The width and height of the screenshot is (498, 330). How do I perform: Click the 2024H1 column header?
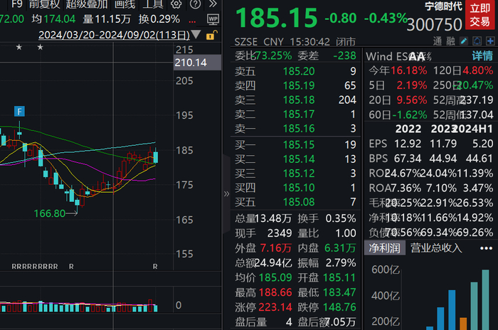tap(475, 129)
